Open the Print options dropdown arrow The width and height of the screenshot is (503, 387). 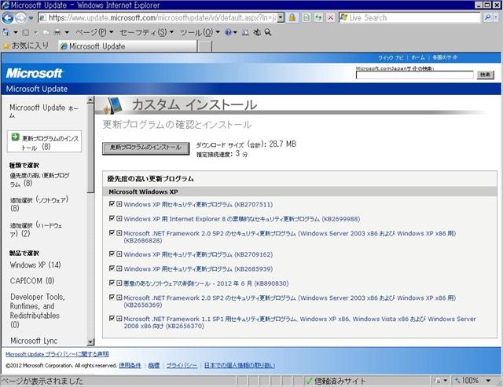point(67,32)
